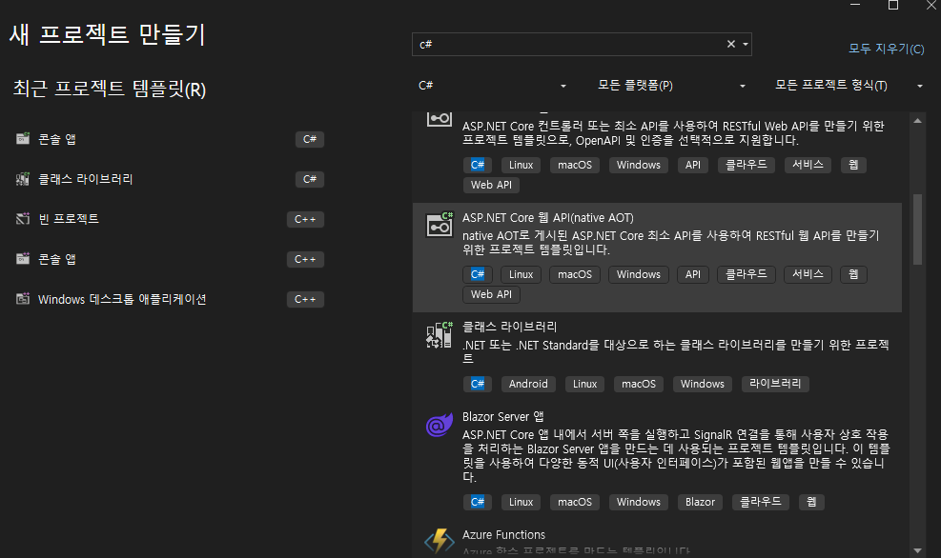Click the class library template icon in results
The image size is (941, 558).
click(440, 335)
